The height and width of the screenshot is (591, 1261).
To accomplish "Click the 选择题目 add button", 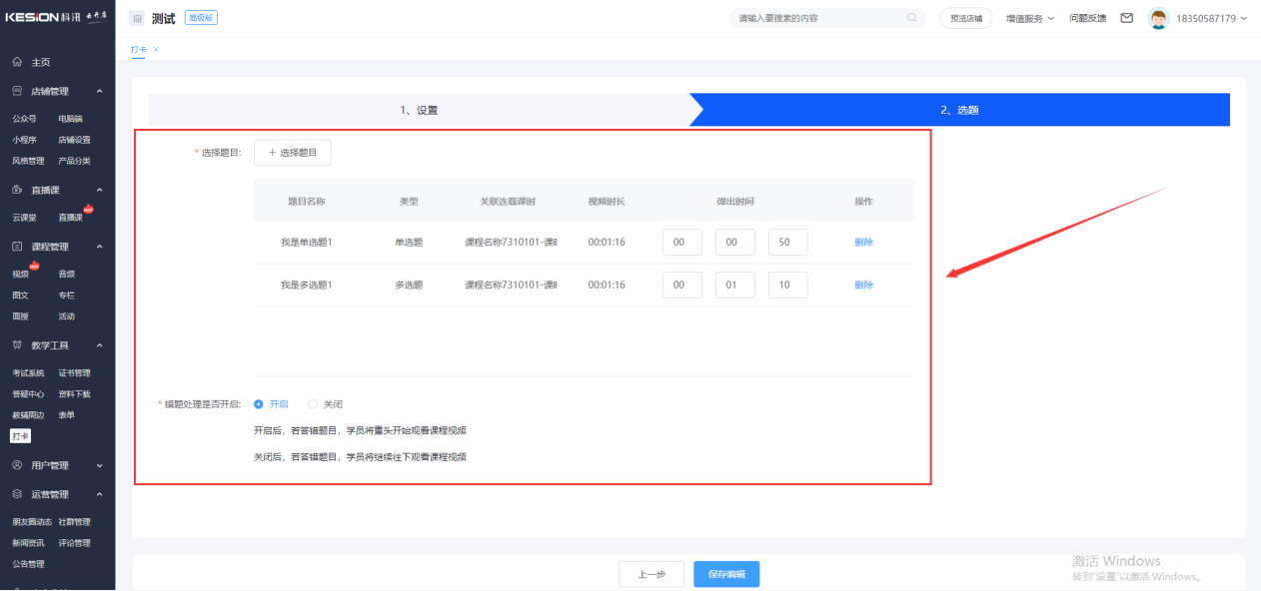I will coord(292,153).
